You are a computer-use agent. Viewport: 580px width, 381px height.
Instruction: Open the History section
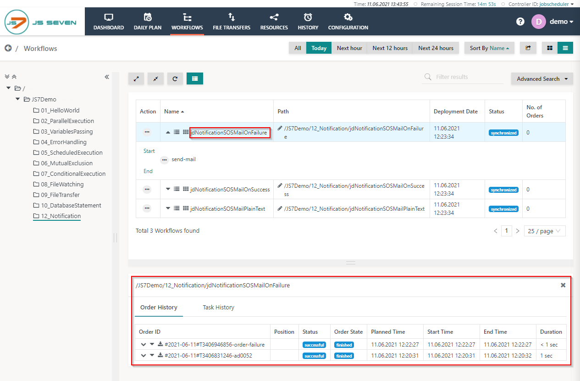click(308, 22)
